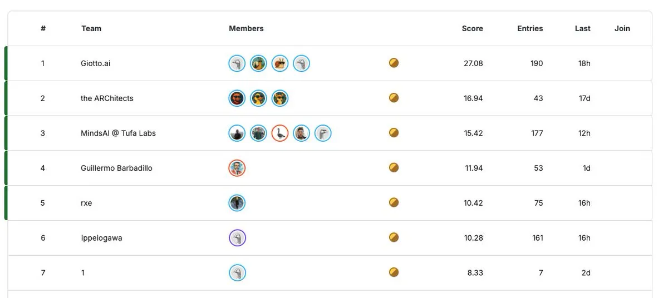Click third avatar in the ARChitects row

tap(280, 98)
